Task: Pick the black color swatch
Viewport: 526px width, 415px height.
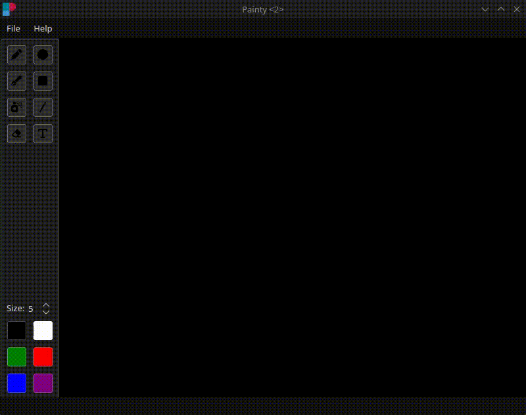Action: pyautogui.click(x=16, y=330)
